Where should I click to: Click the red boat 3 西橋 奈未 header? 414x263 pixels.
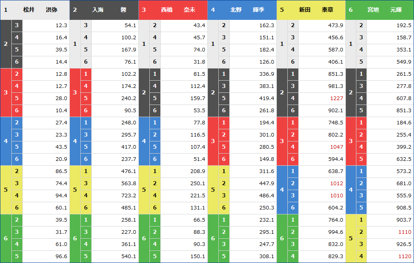pos(173,10)
